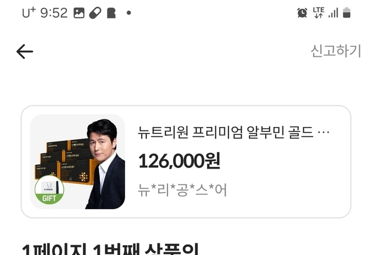Tap the 1페이지 1번째 상품 heading
Viewport: 372px width, 255px height.
click(110, 250)
